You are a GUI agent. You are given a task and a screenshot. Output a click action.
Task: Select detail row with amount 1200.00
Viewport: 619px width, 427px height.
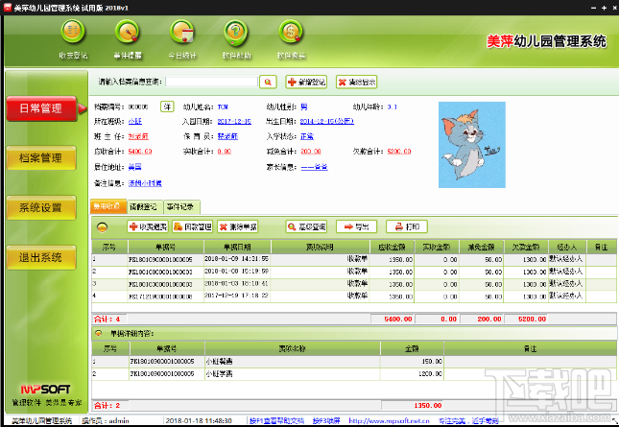click(x=354, y=373)
